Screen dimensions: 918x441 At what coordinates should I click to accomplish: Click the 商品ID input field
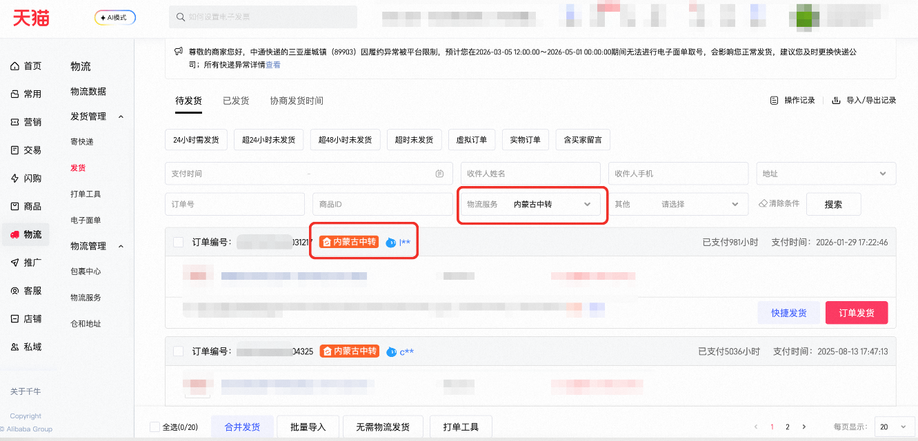[382, 205]
